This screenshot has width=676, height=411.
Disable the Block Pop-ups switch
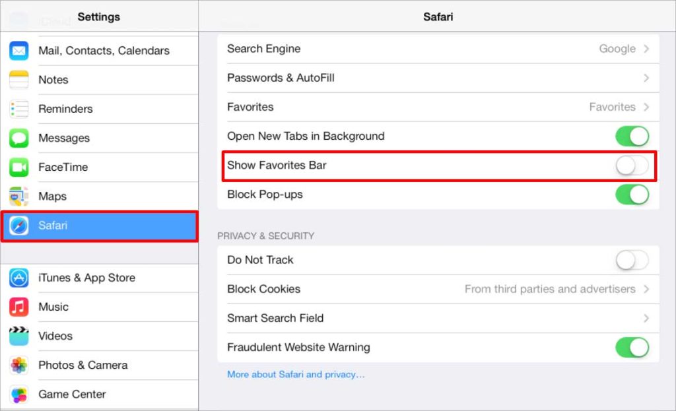(x=632, y=195)
